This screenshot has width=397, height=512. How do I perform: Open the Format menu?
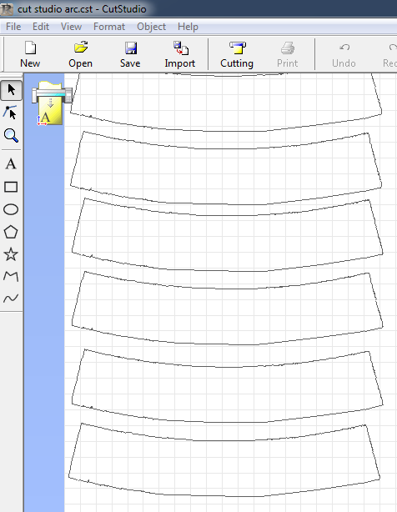click(109, 27)
